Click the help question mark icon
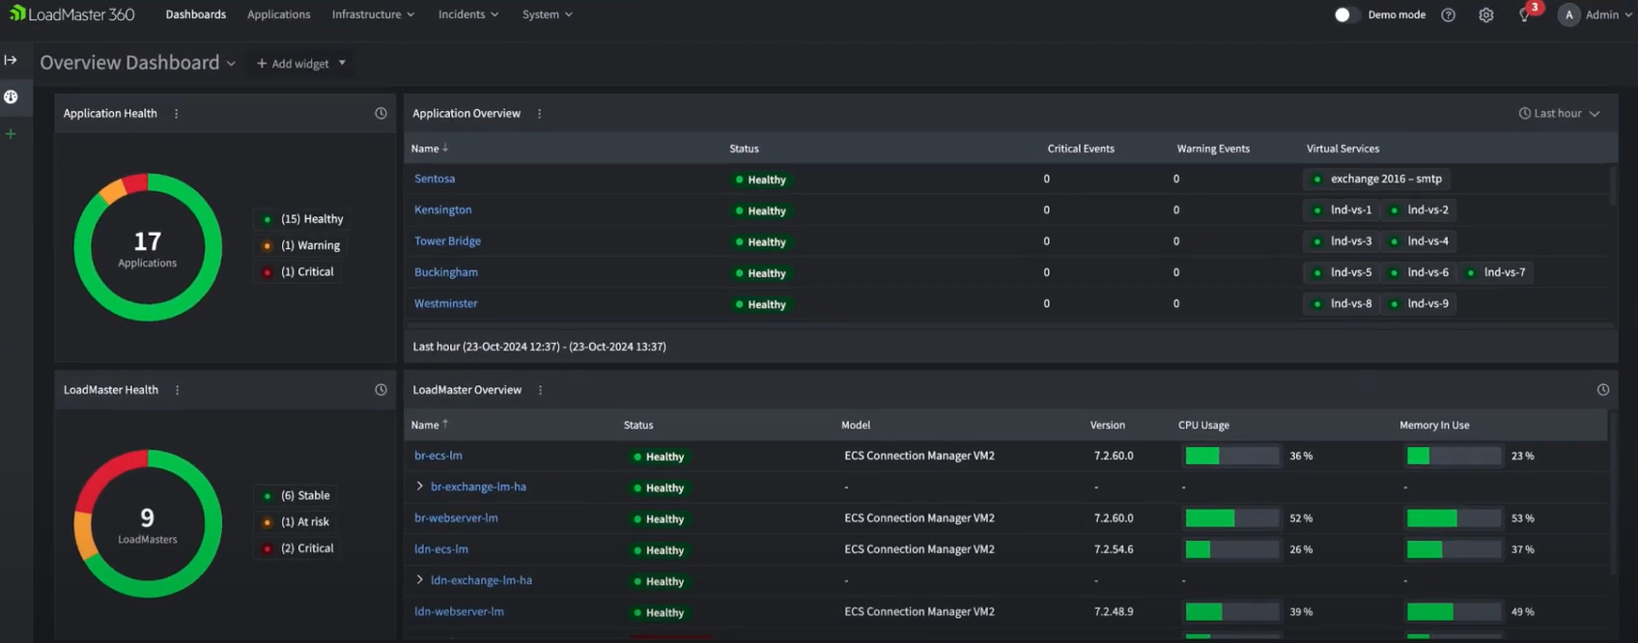 tap(1448, 14)
